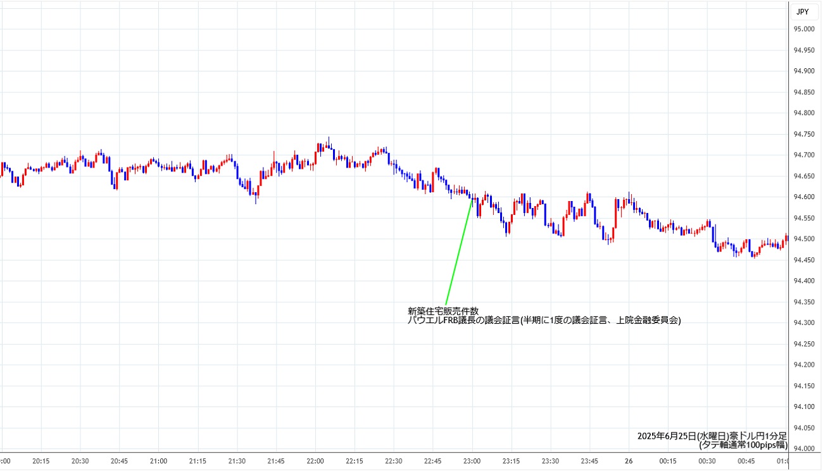823x471 pixels.
Task: Click the 新築住宅販売件数 annotation text
Action: [443, 311]
